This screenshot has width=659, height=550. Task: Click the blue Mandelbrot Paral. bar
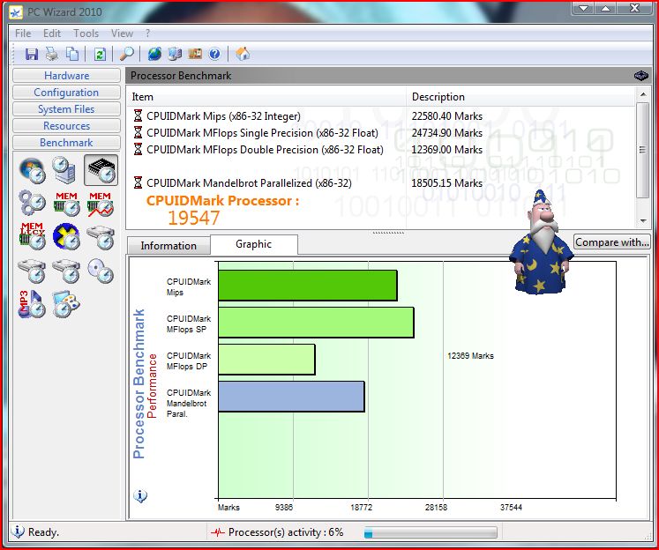tap(291, 397)
